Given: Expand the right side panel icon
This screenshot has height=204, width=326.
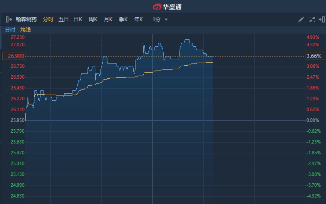Looking at the screenshot, I should 322,19.
